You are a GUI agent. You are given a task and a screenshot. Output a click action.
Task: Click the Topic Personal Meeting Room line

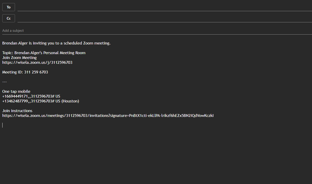click(x=44, y=53)
